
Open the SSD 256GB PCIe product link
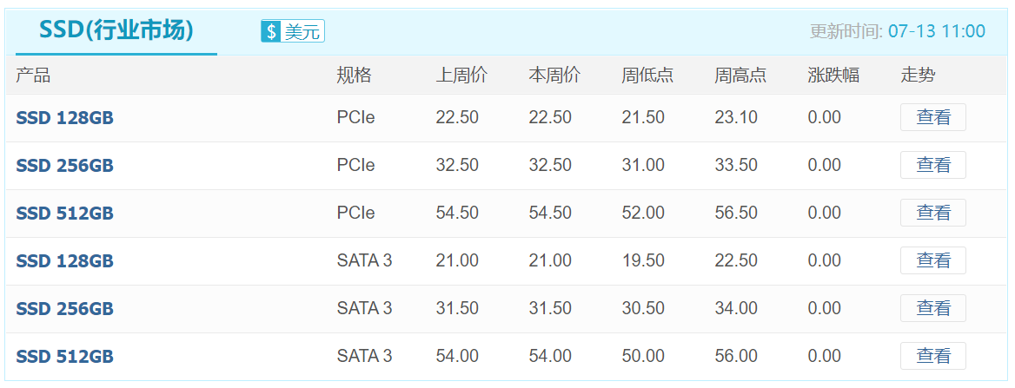[x=64, y=166]
